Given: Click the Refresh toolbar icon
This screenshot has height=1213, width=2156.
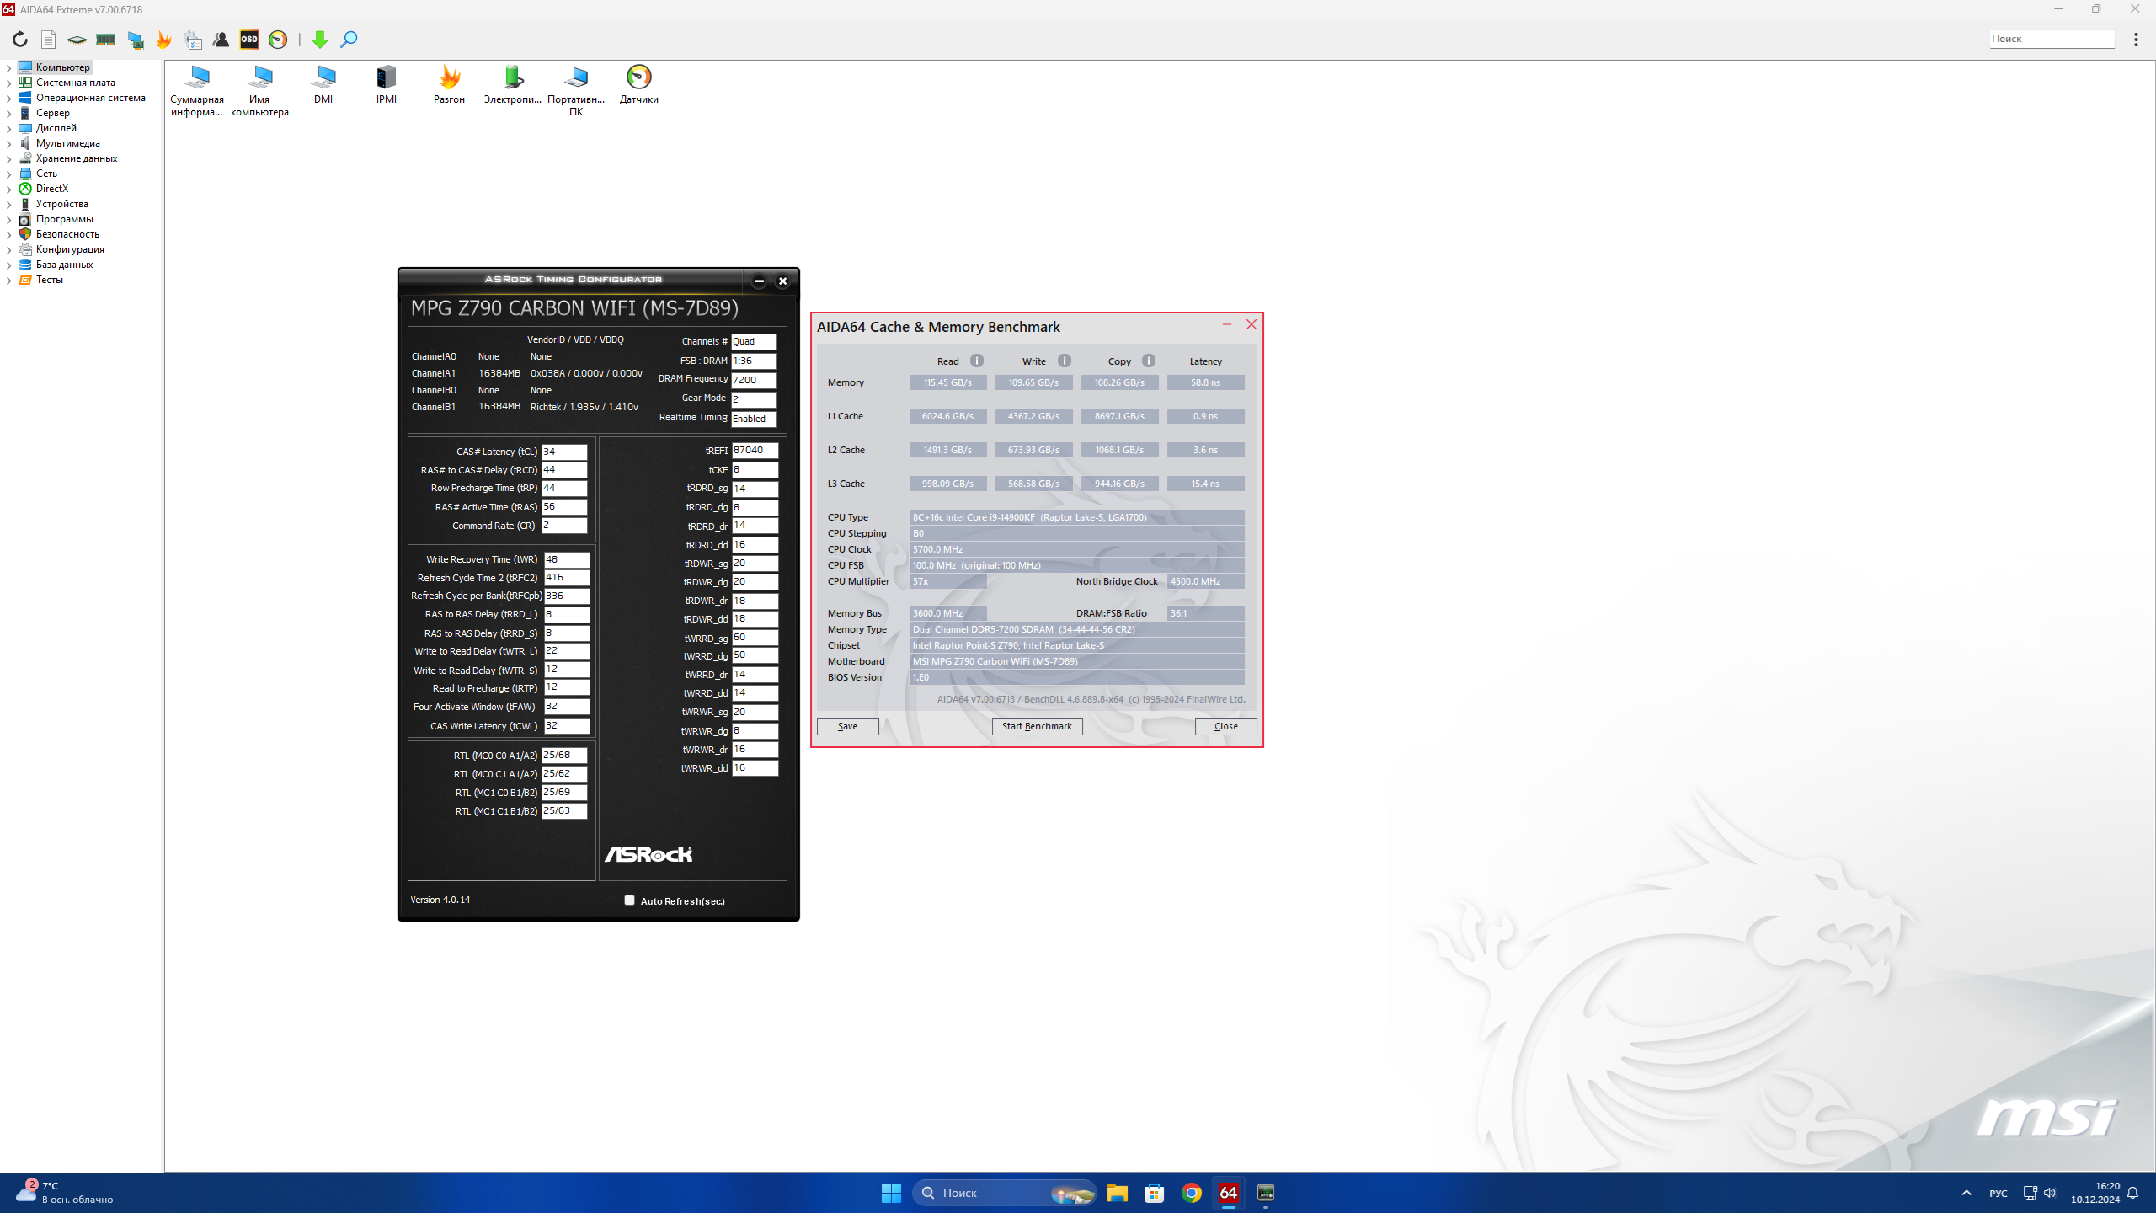Looking at the screenshot, I should click(20, 40).
